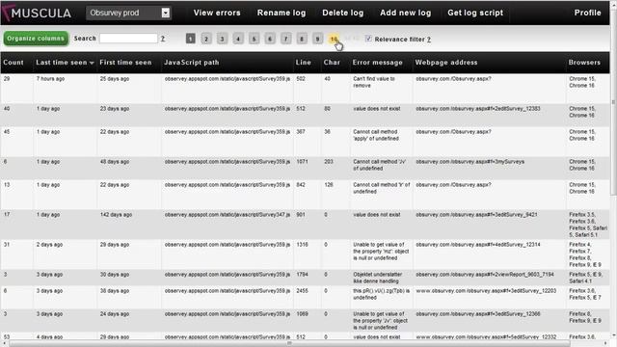
Task: Click the '7 hours ago' cell
Action: pos(50,79)
